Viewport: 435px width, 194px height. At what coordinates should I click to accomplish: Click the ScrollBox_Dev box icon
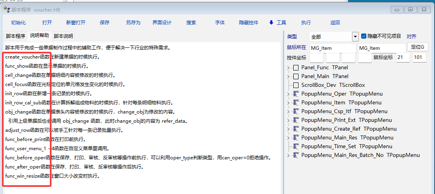(x=296, y=85)
